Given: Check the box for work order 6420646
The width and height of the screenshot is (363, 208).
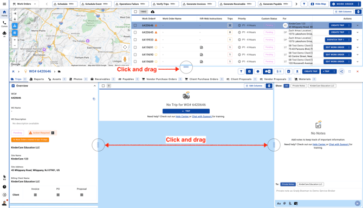Looking at the screenshot, I should tap(135, 25).
